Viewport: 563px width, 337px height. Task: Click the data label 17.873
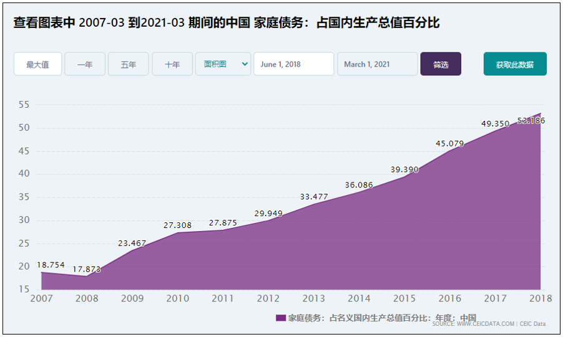click(x=87, y=269)
